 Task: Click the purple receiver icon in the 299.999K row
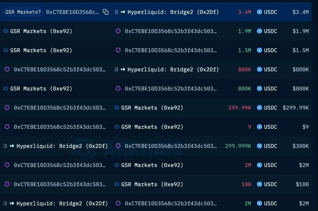pos(118,146)
